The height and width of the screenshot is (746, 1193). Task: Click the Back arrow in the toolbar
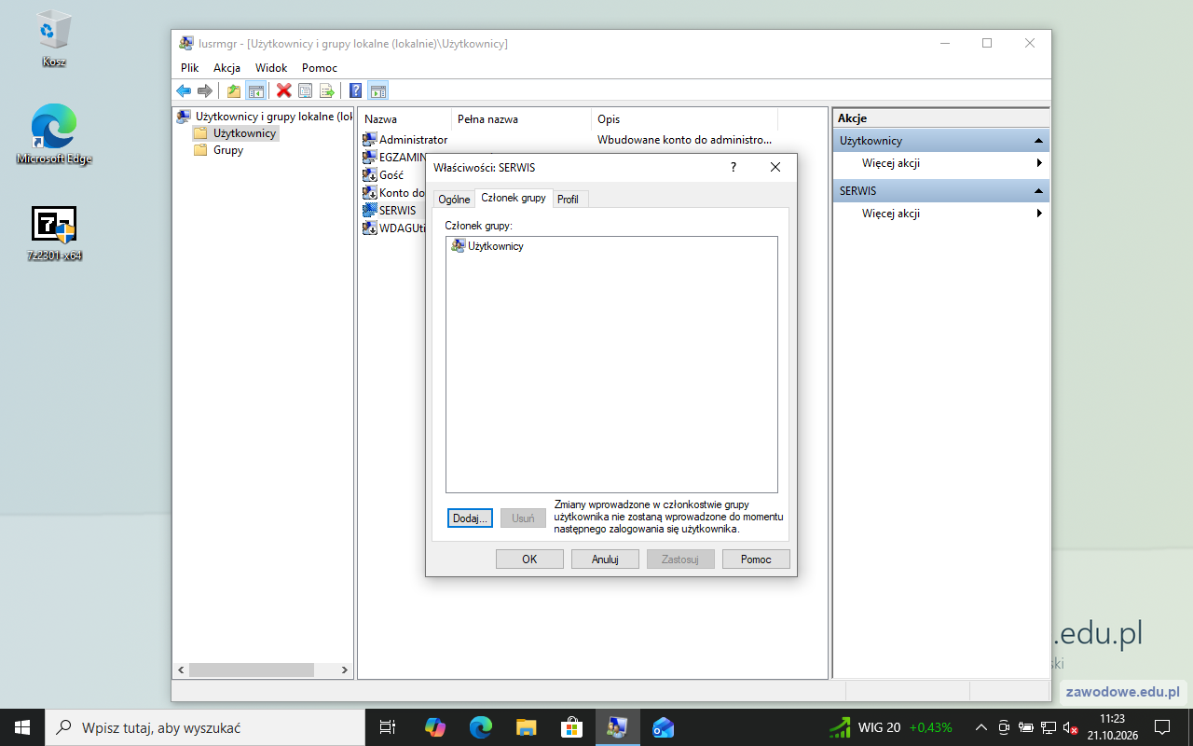(x=184, y=90)
